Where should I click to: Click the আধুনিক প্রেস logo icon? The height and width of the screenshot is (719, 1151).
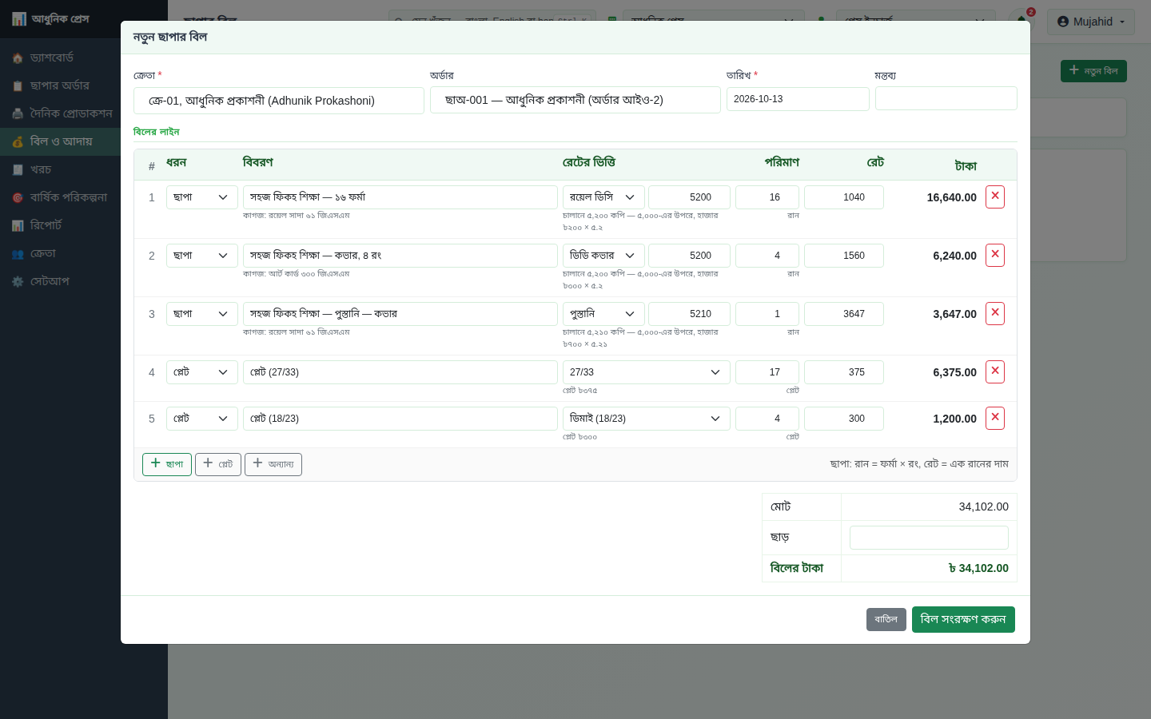(x=19, y=19)
